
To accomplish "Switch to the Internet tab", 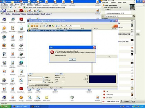I will click(x=39, y=85).
